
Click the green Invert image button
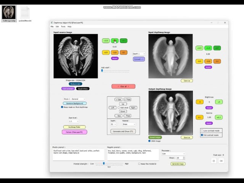(x=155, y=137)
